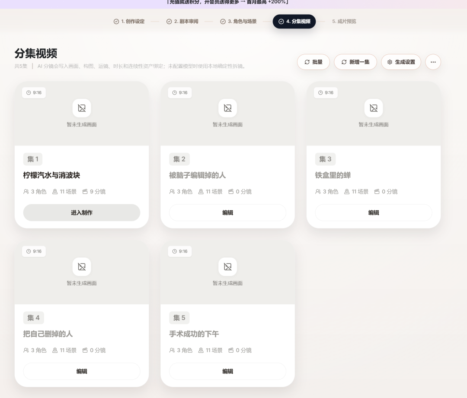Click 3 角色 count on episode 1

pyautogui.click(x=35, y=192)
